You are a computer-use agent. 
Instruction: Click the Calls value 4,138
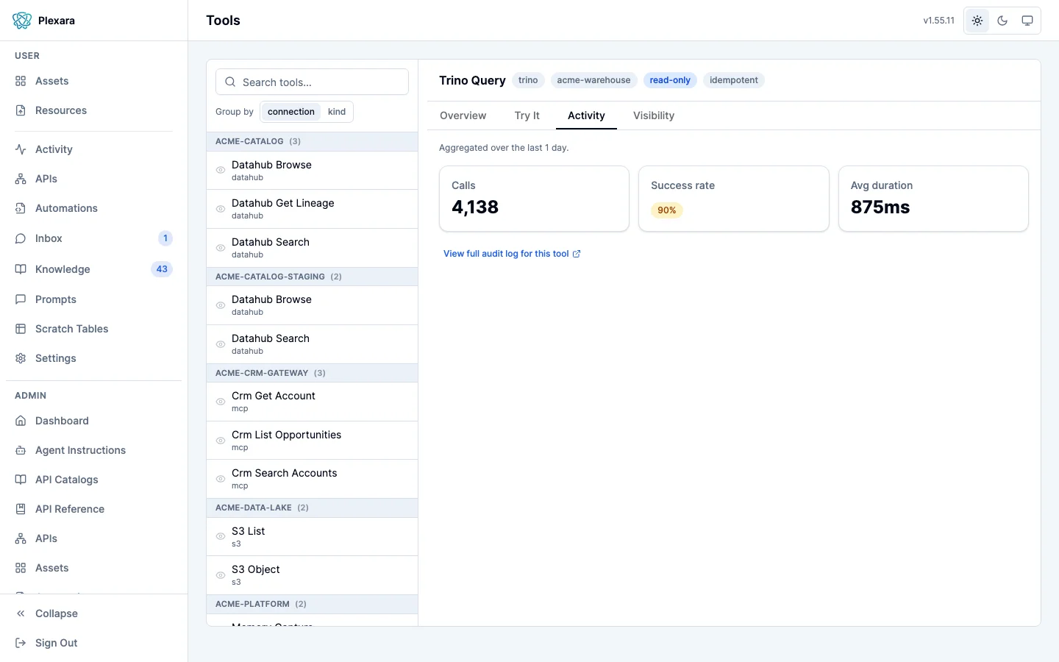[475, 207]
